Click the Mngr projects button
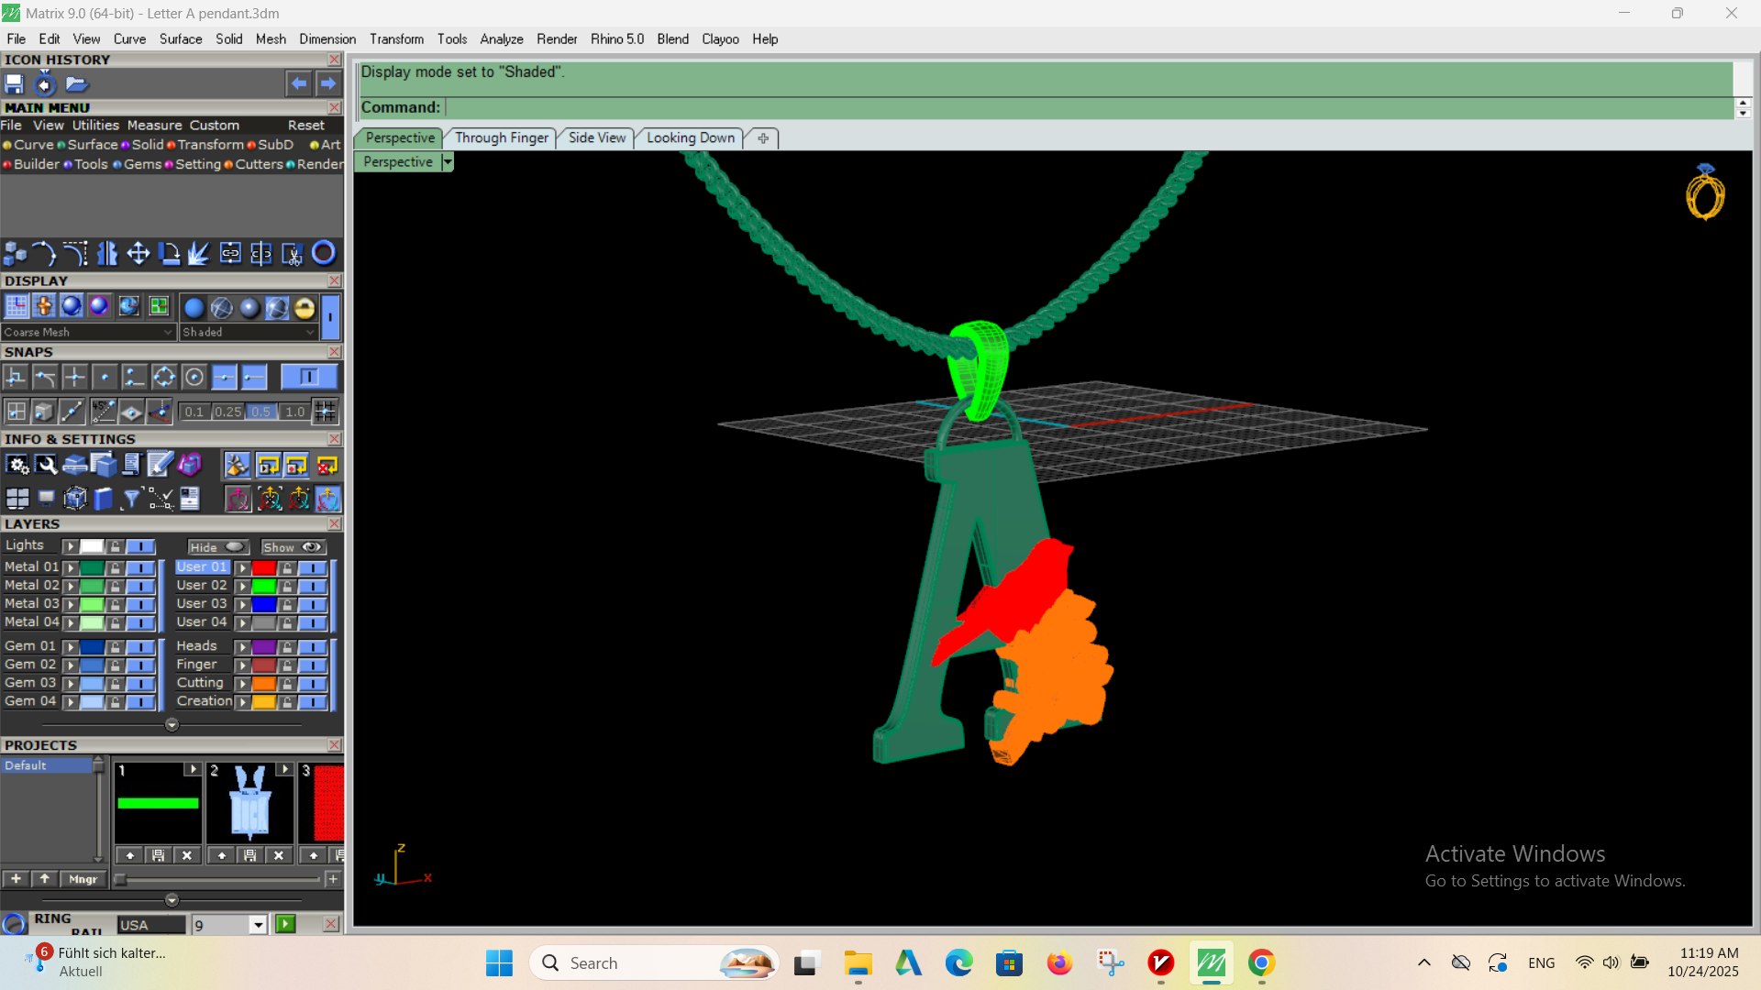Screen dimensions: 1761x990 click(83, 879)
